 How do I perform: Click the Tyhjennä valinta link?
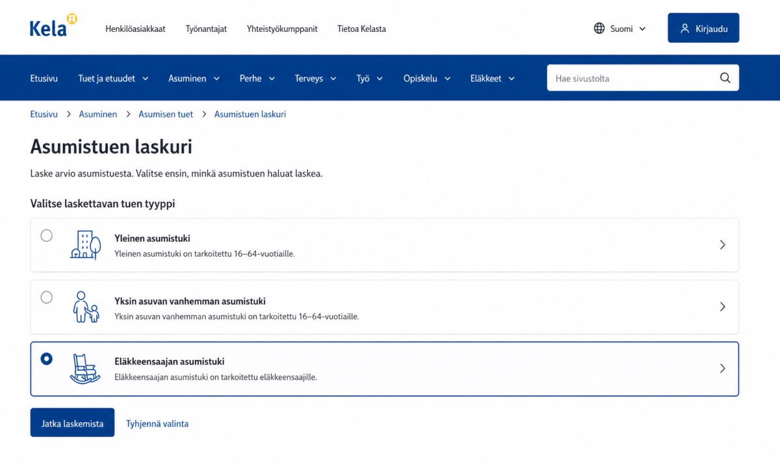[157, 424]
